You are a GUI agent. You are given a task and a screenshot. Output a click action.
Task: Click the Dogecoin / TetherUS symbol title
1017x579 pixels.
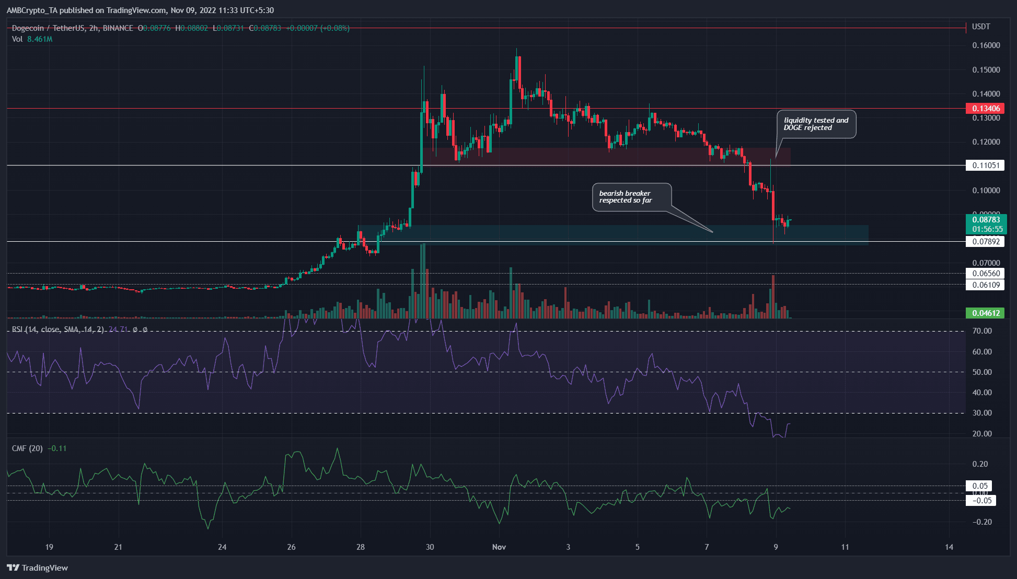point(72,28)
